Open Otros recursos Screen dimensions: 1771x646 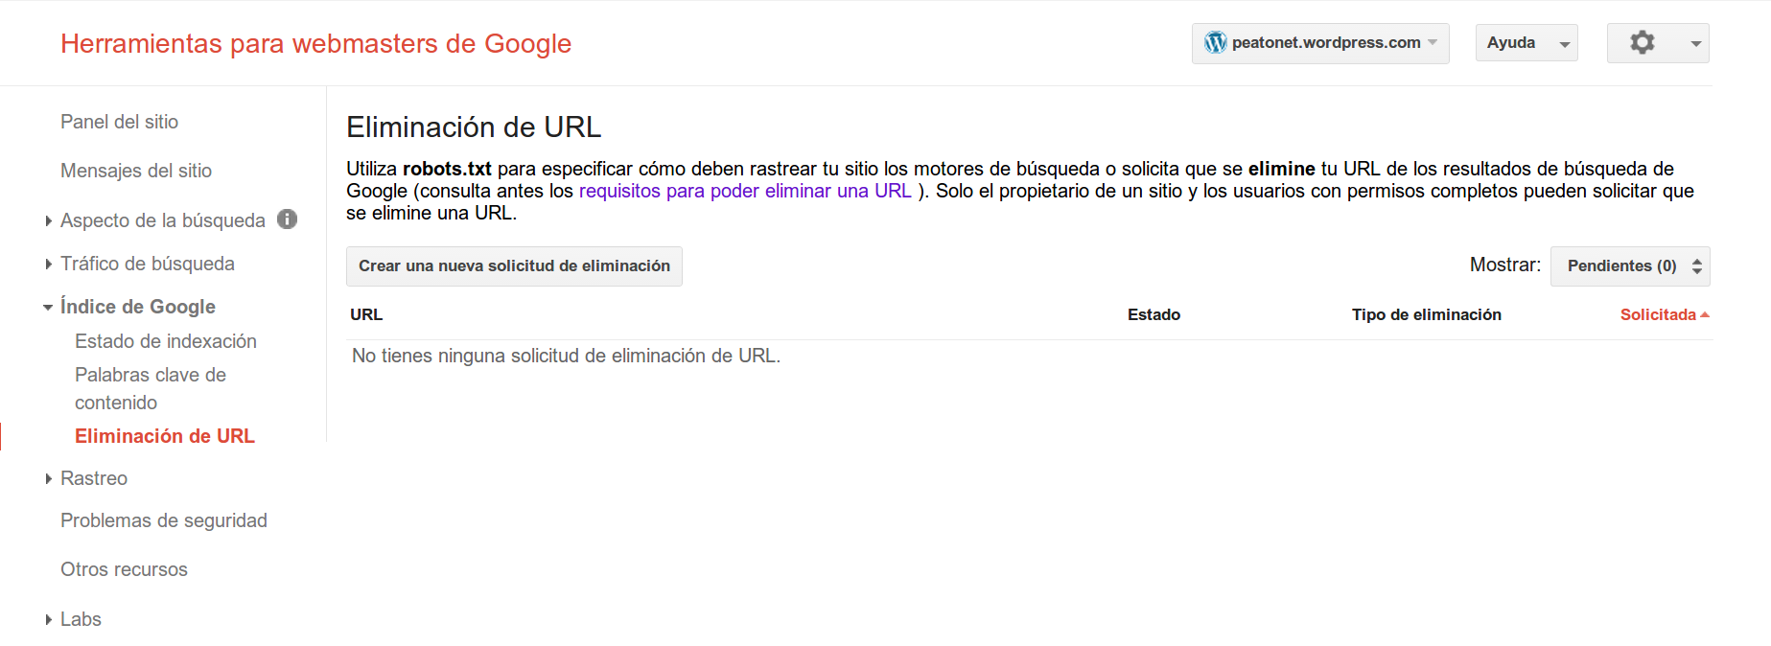coord(124,569)
